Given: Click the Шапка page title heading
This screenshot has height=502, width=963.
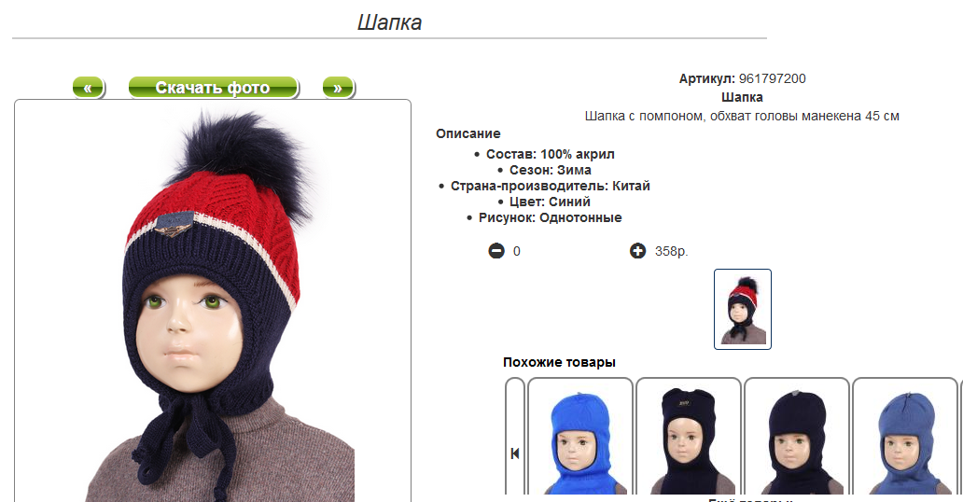Looking at the screenshot, I should click(389, 22).
